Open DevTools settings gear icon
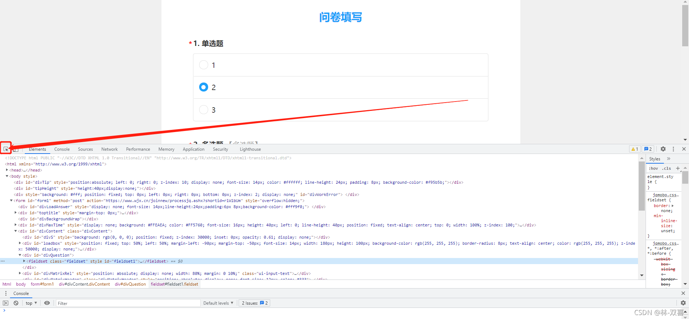The height and width of the screenshot is (319, 689). click(663, 149)
